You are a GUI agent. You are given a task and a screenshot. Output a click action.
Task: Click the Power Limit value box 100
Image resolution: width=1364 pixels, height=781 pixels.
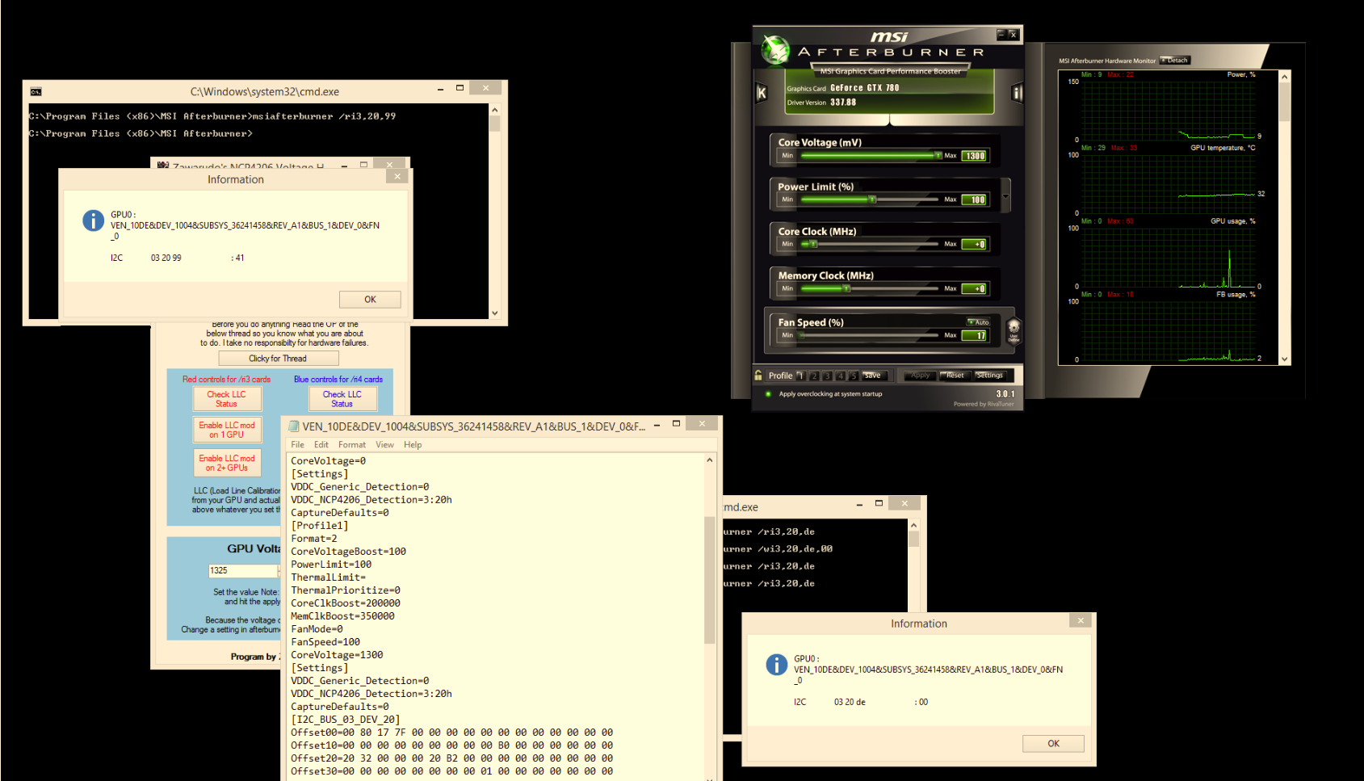click(974, 199)
